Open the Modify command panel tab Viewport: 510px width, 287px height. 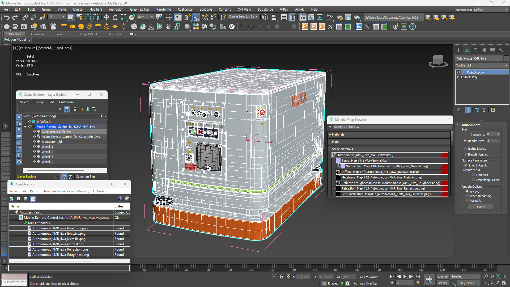pos(467,50)
